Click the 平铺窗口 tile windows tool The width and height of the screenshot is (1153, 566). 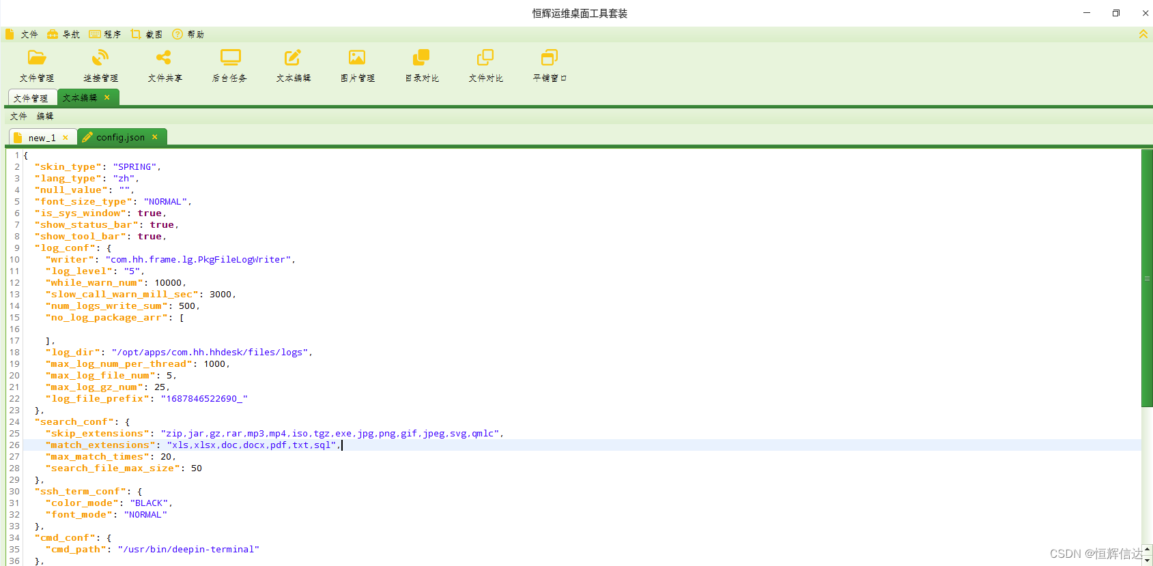coord(550,66)
